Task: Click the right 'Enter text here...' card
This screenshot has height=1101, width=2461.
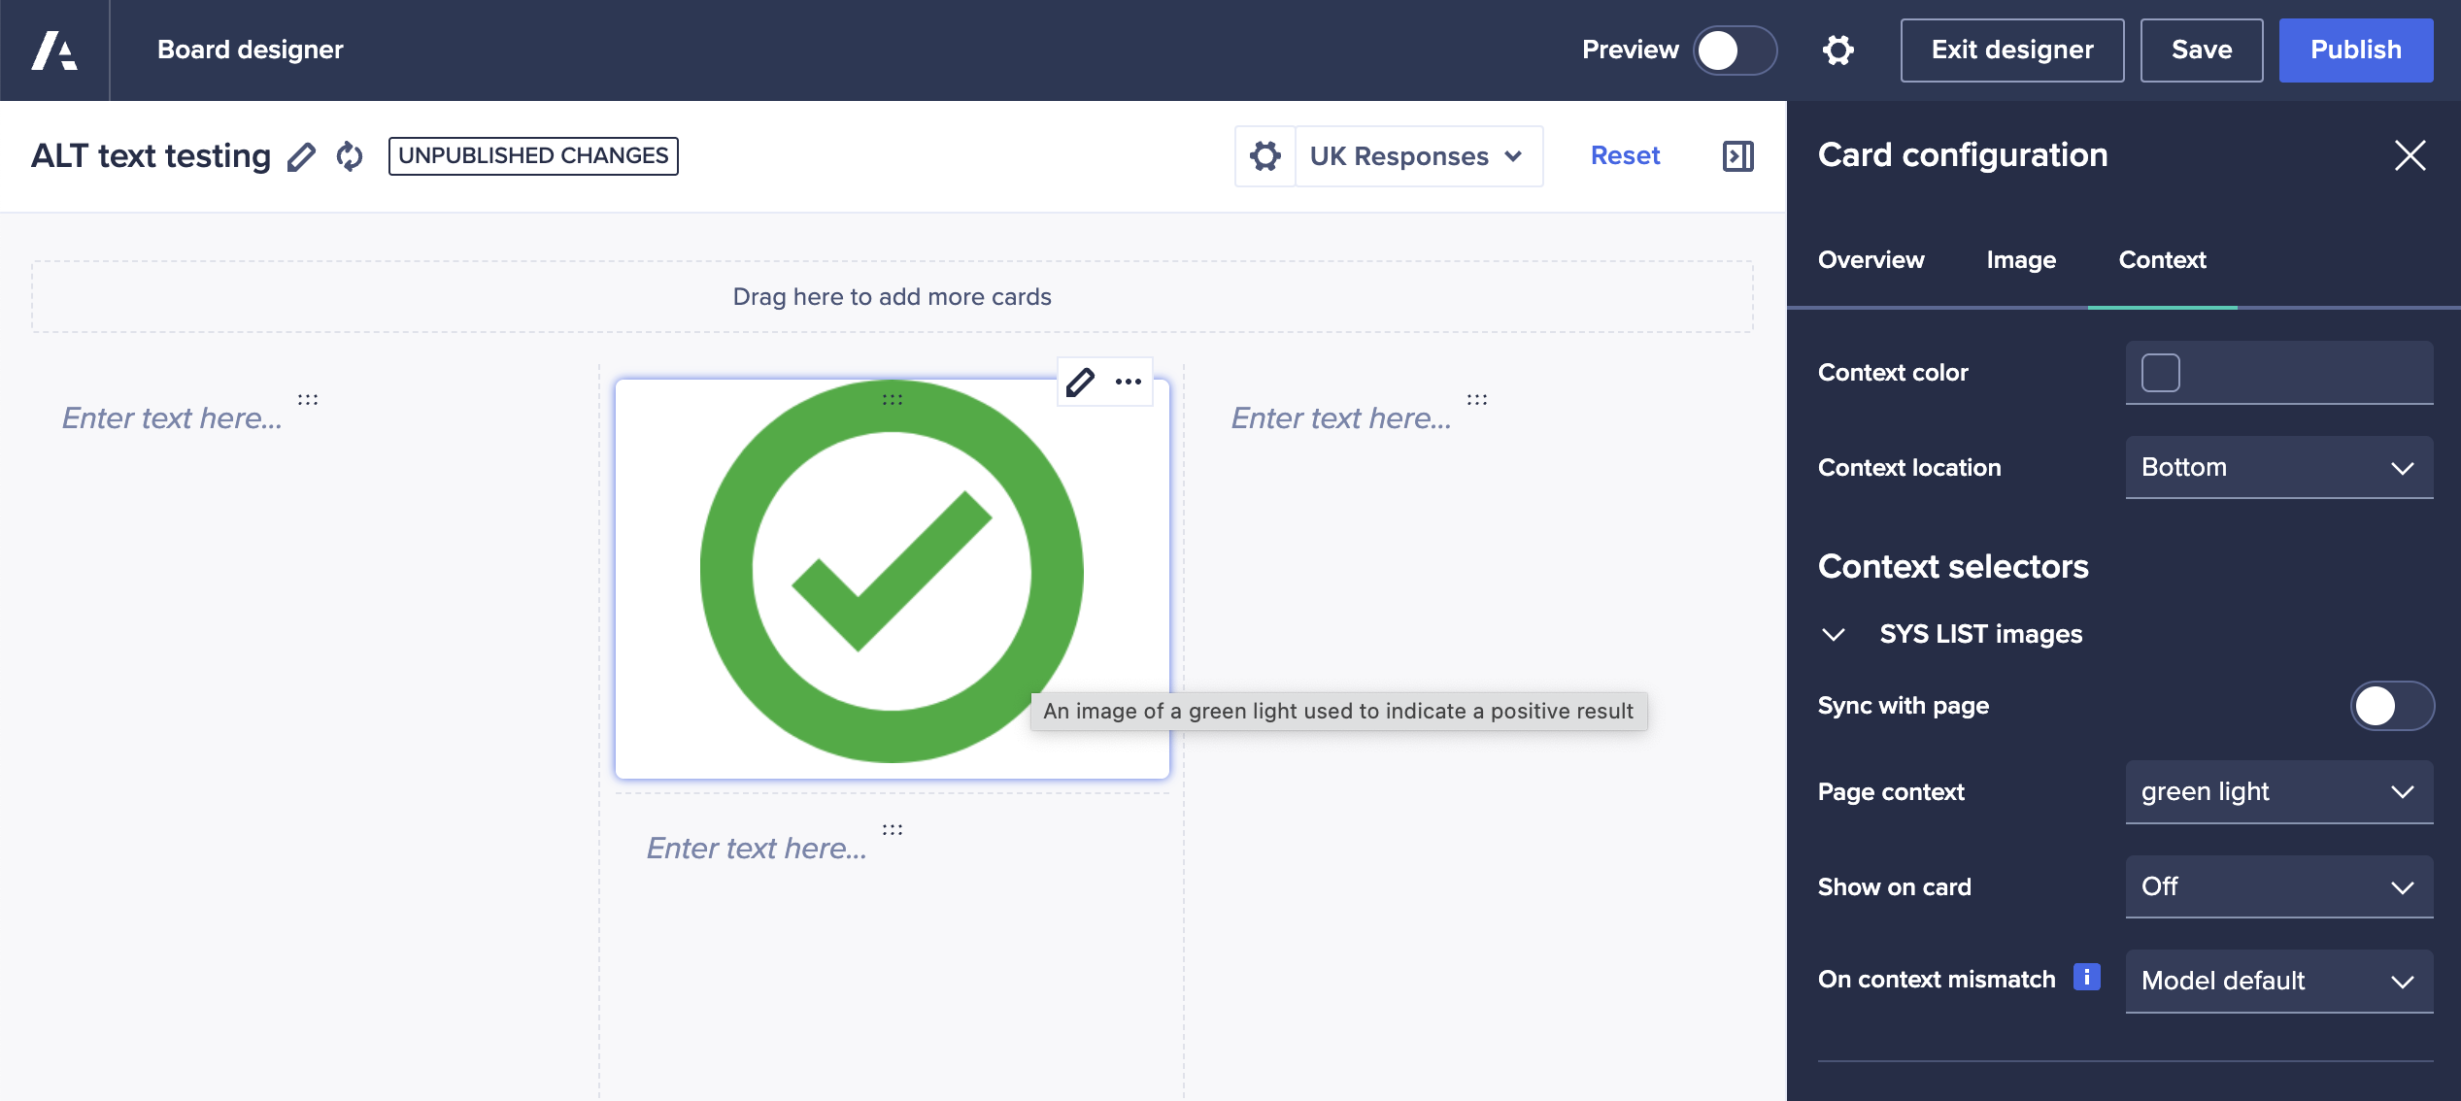Action: pos(1341,418)
